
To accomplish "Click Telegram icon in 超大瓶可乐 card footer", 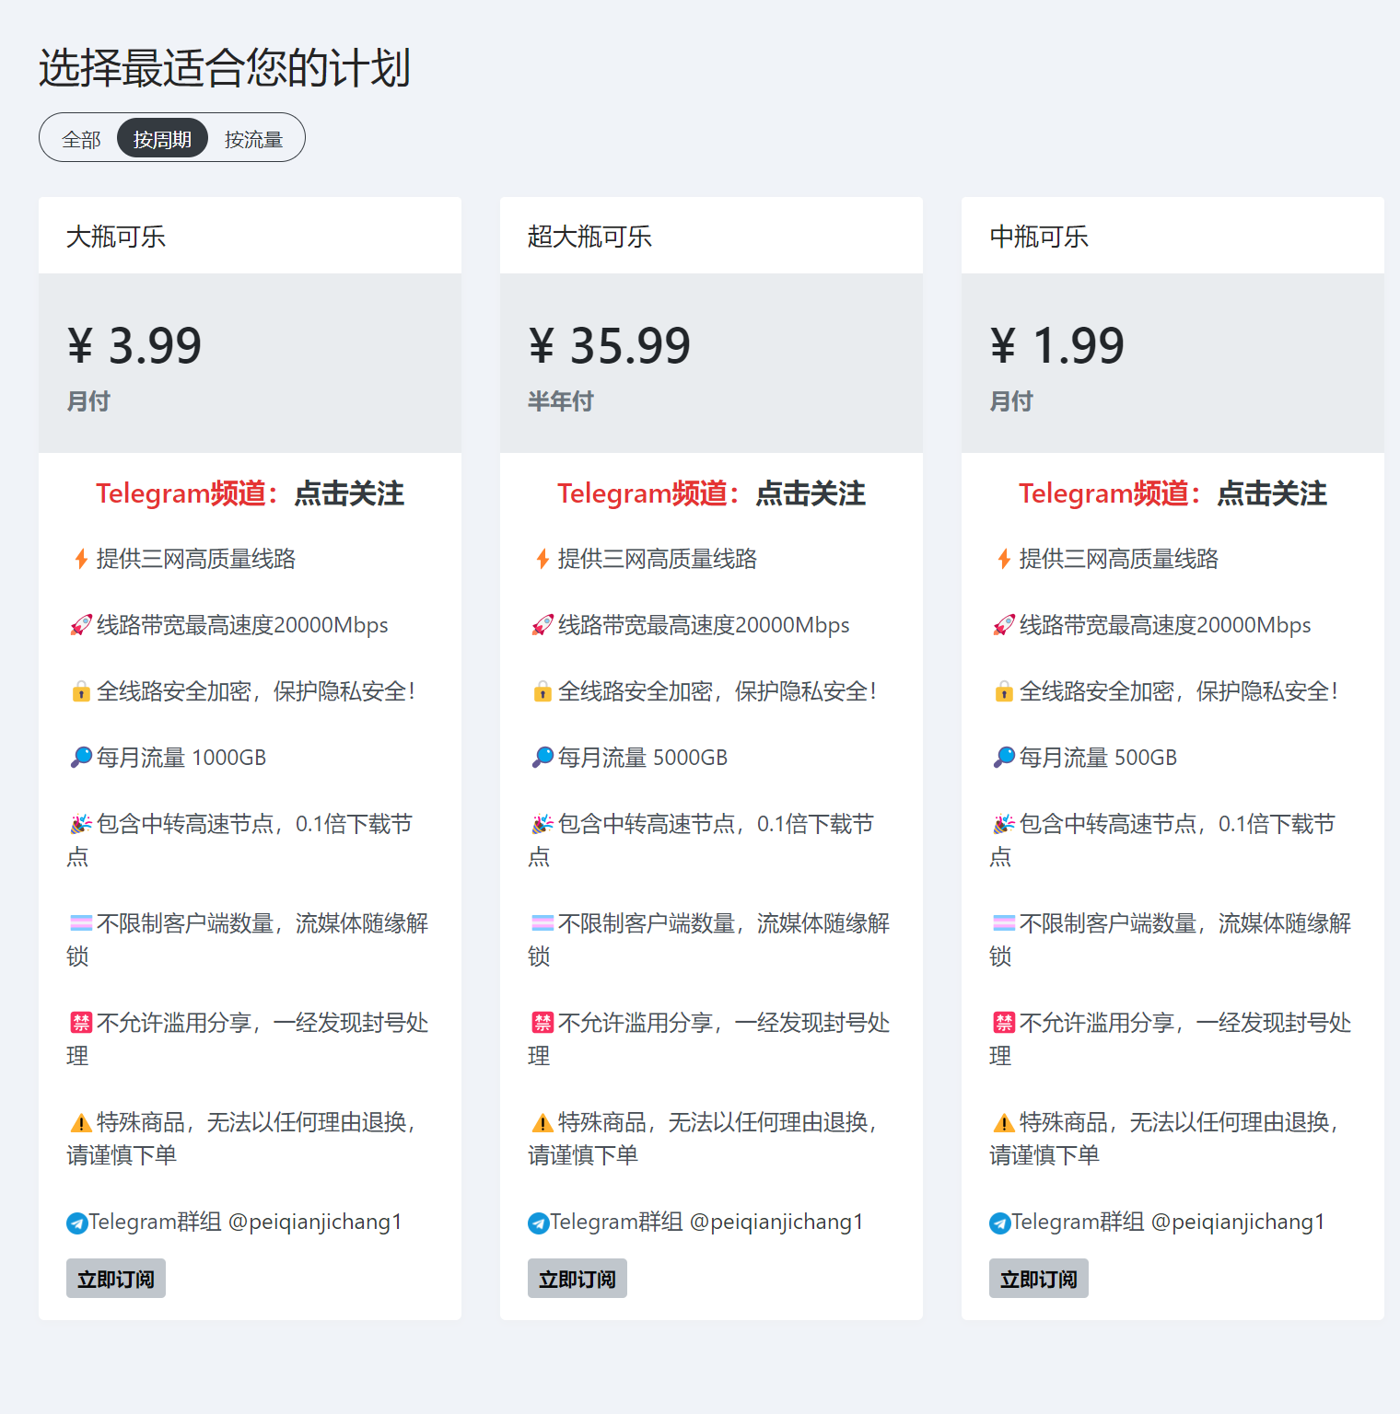I will click(x=539, y=1223).
